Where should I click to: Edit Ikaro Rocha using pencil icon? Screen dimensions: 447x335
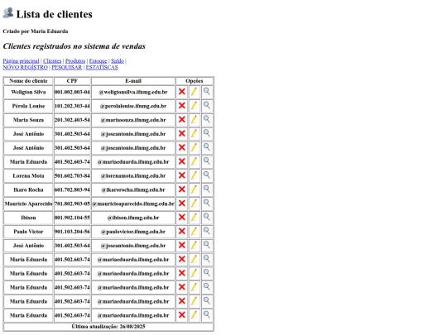tap(194, 189)
